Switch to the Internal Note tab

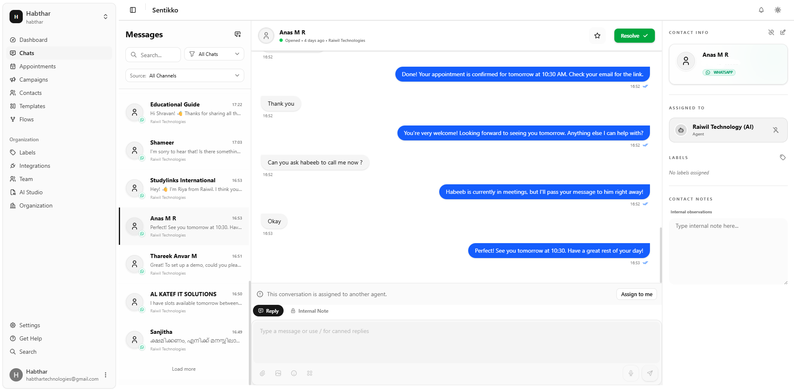310,311
